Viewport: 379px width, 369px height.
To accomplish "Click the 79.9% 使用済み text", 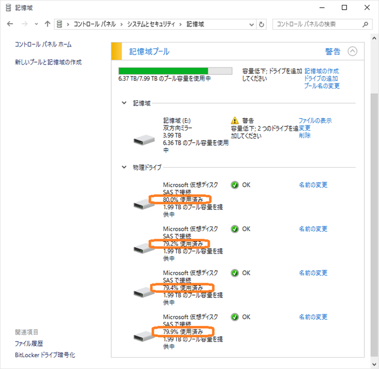I will tap(183, 332).
